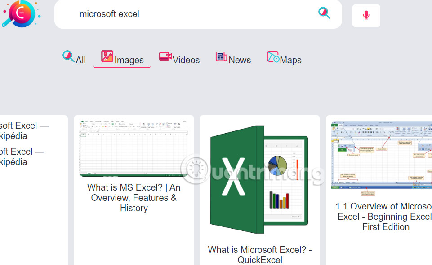Screen dimensions: 432x265
Task: Open the green Excel logo image
Action: pos(259,179)
